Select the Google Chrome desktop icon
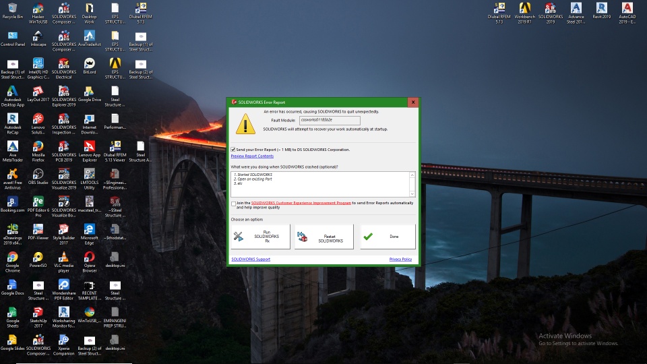This screenshot has width=647, height=364. click(12, 262)
